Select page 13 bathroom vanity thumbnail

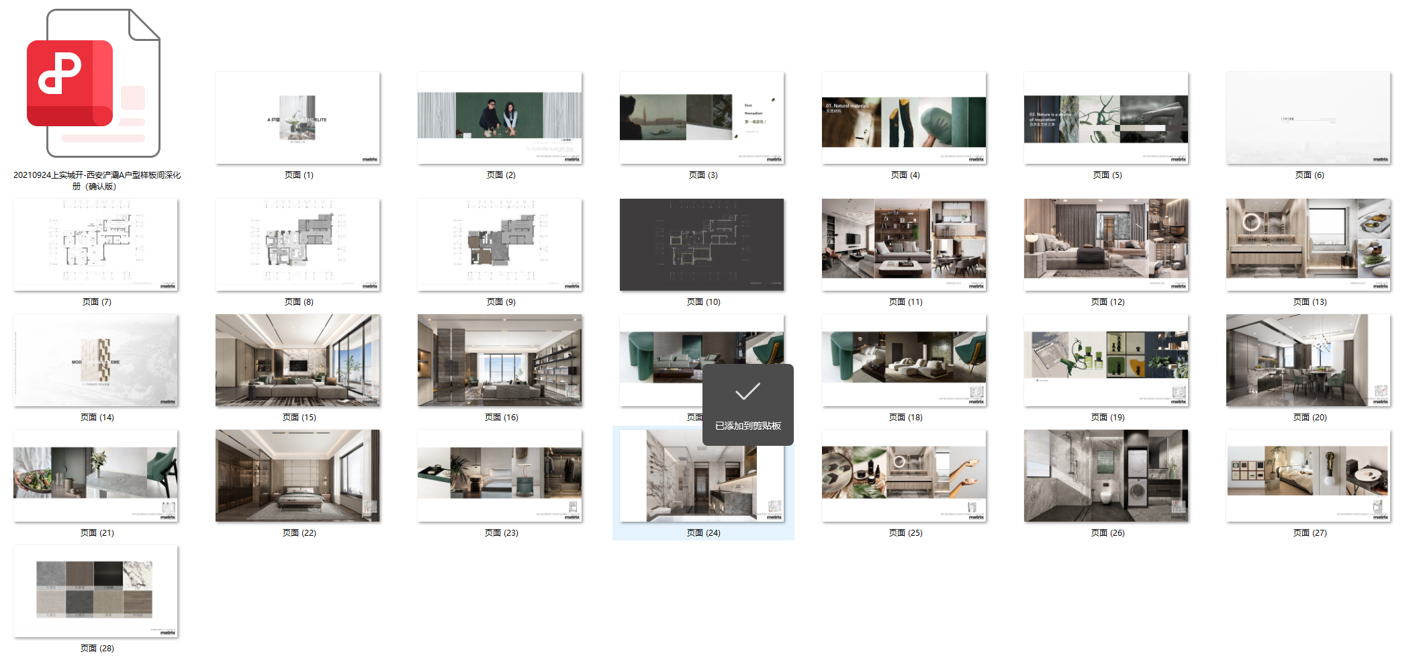pyautogui.click(x=1308, y=244)
